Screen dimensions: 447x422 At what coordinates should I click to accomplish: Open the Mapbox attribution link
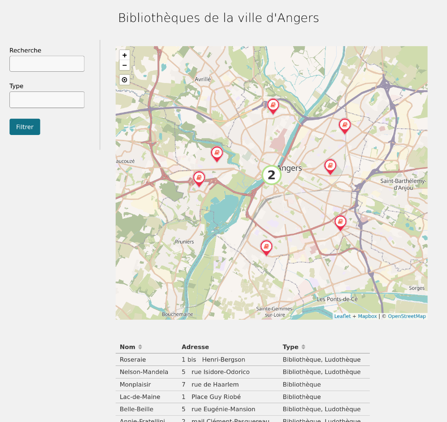[x=367, y=316]
